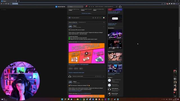Play the first sidebar video thumbnail
Screen dimensions: 180x101
115,57
